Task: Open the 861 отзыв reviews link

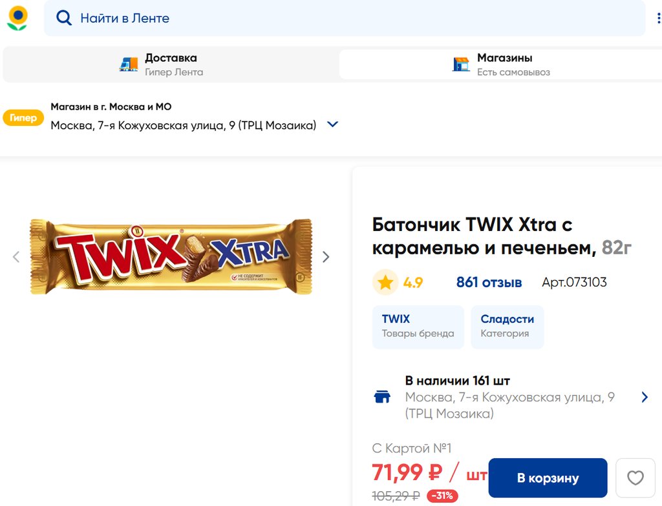Action: (489, 282)
